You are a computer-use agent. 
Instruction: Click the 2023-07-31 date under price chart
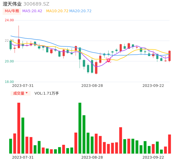click(23, 86)
